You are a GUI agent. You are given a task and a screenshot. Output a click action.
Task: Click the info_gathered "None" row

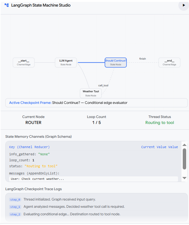[x=94, y=154]
